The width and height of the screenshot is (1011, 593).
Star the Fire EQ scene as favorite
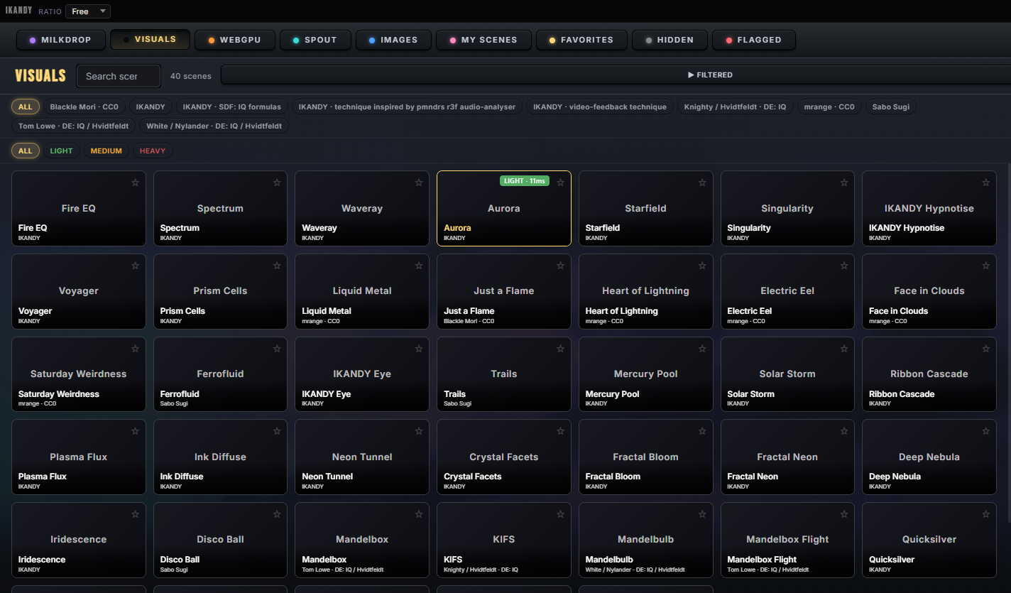(135, 183)
